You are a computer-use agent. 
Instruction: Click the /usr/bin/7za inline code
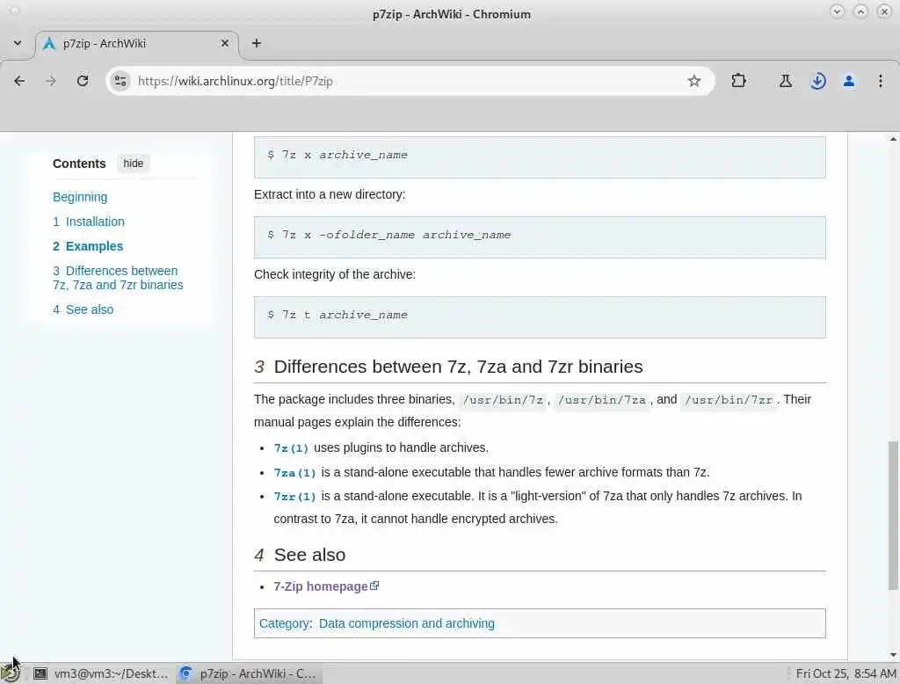click(602, 400)
